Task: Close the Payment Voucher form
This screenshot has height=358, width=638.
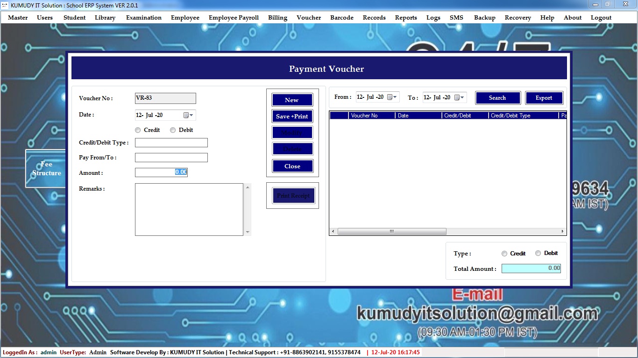Action: click(x=292, y=166)
